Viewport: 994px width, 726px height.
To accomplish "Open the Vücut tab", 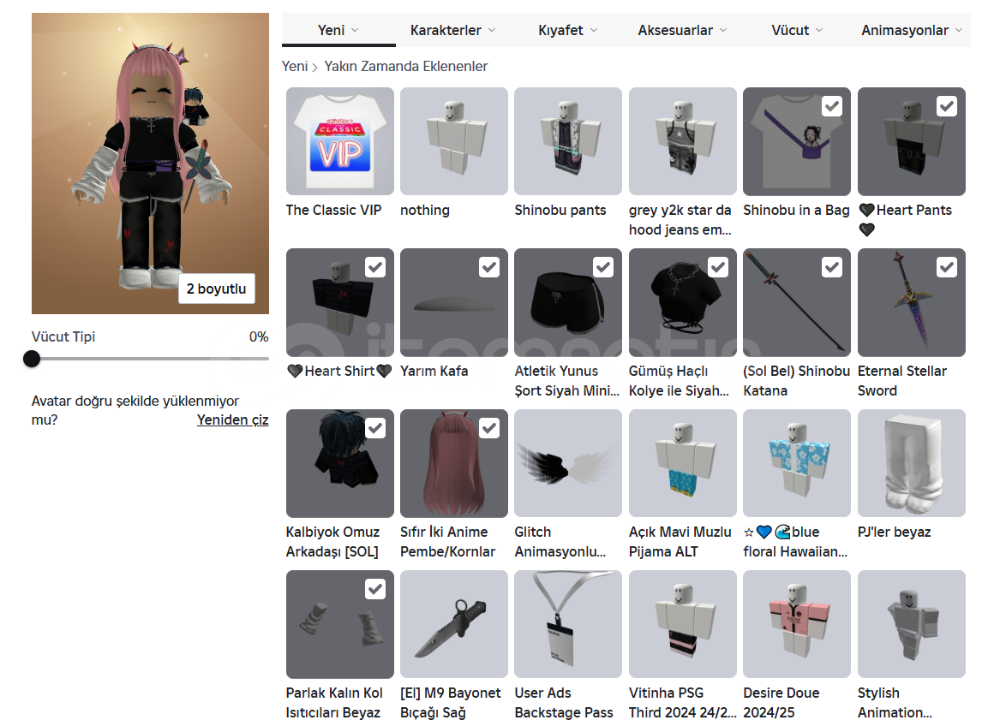I will (x=797, y=31).
